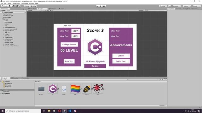Open the Opera browser taskbar icon
The width and height of the screenshot is (202, 113).
tap(59, 111)
